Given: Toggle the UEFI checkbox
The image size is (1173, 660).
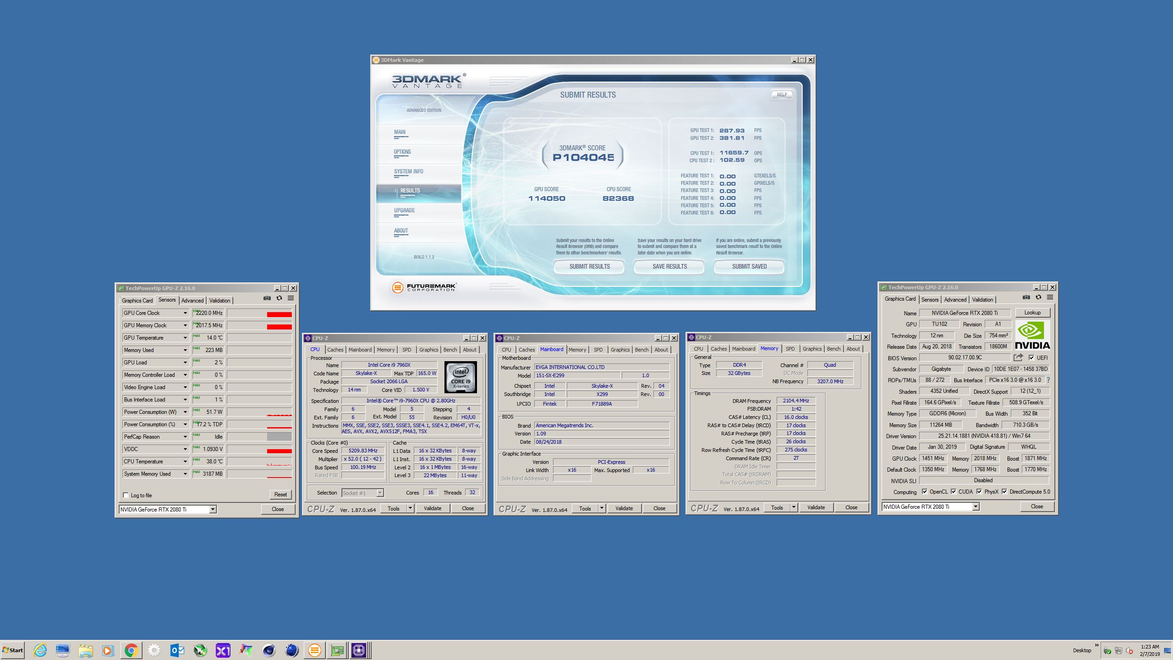Looking at the screenshot, I should coord(1031,357).
